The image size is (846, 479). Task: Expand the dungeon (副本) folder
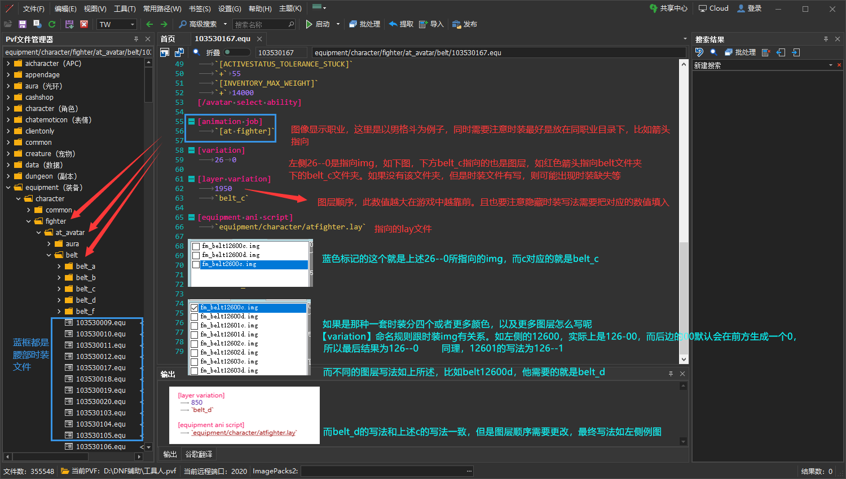tap(8, 176)
